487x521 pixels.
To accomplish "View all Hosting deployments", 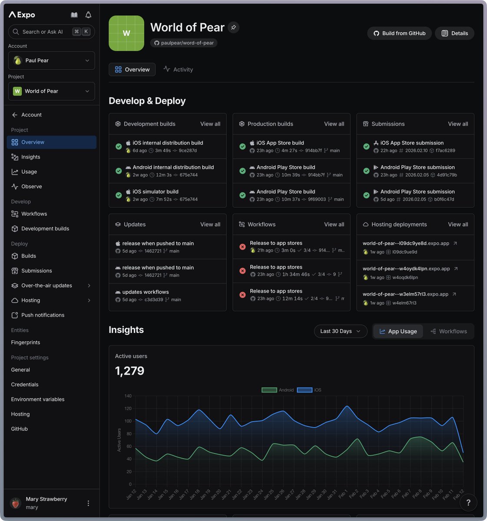I will coord(458,224).
